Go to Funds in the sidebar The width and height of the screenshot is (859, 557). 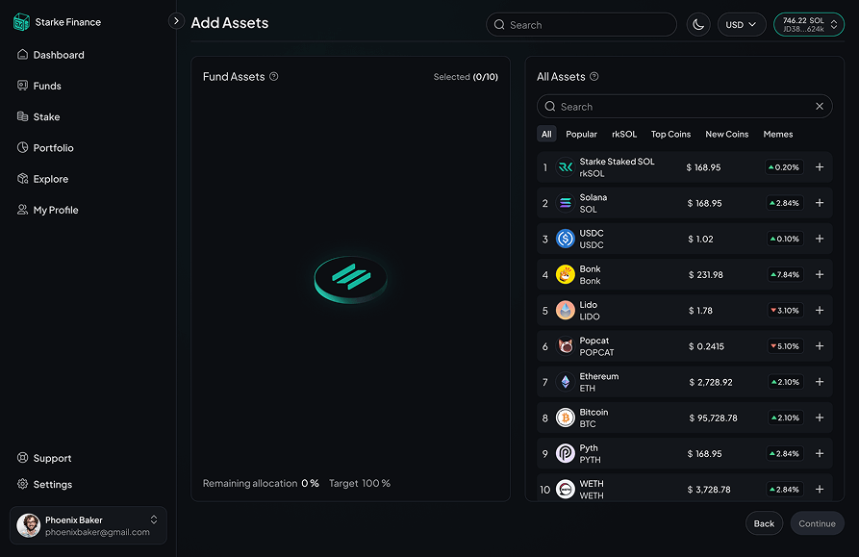pyautogui.click(x=39, y=86)
